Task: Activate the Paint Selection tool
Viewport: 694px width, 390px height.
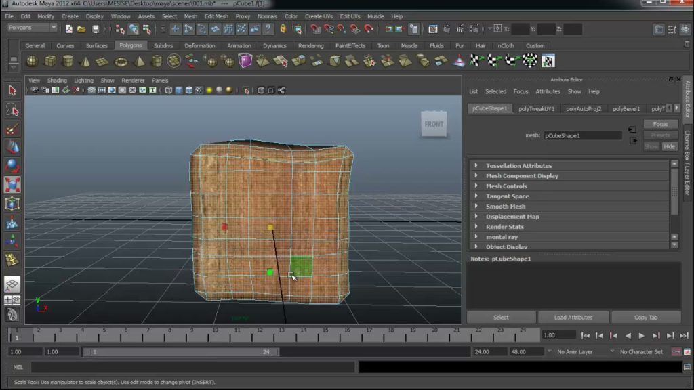Action: 12,129
